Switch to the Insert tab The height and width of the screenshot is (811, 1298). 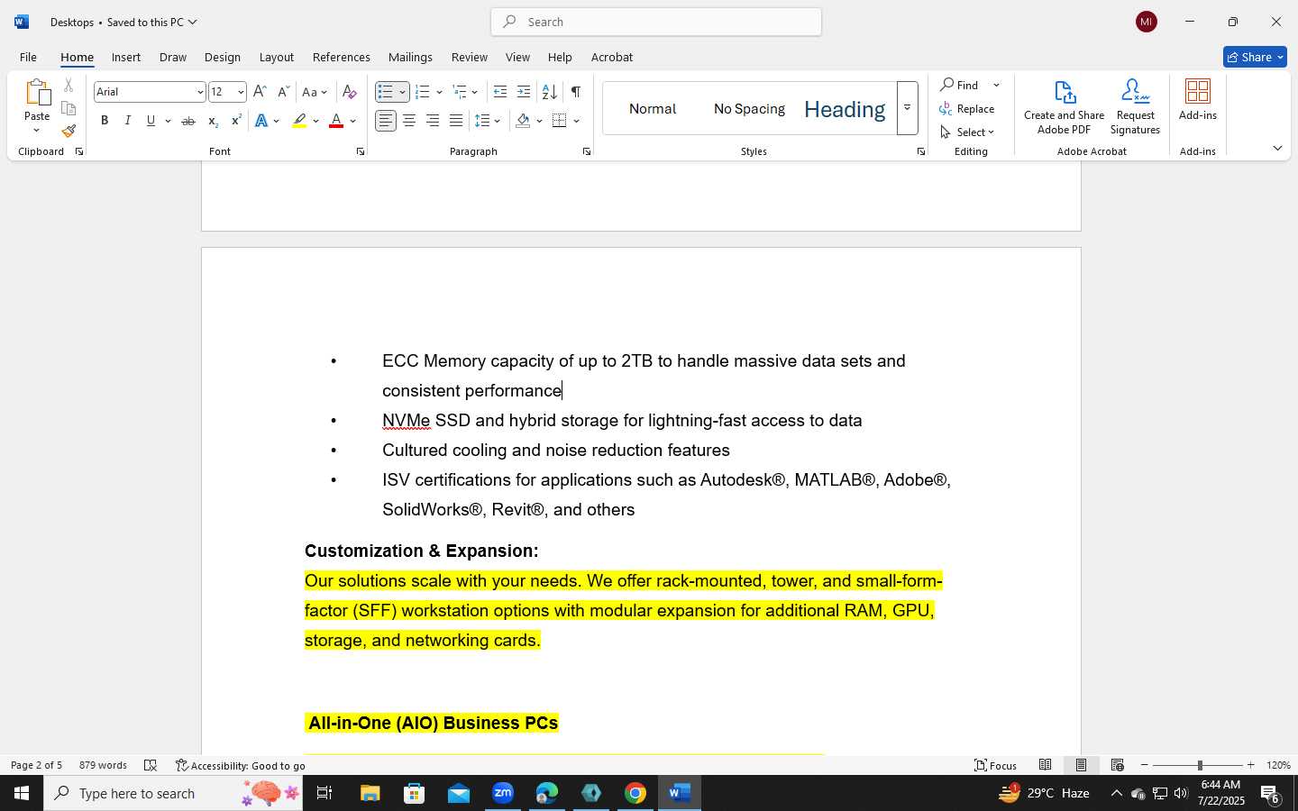pos(126,57)
